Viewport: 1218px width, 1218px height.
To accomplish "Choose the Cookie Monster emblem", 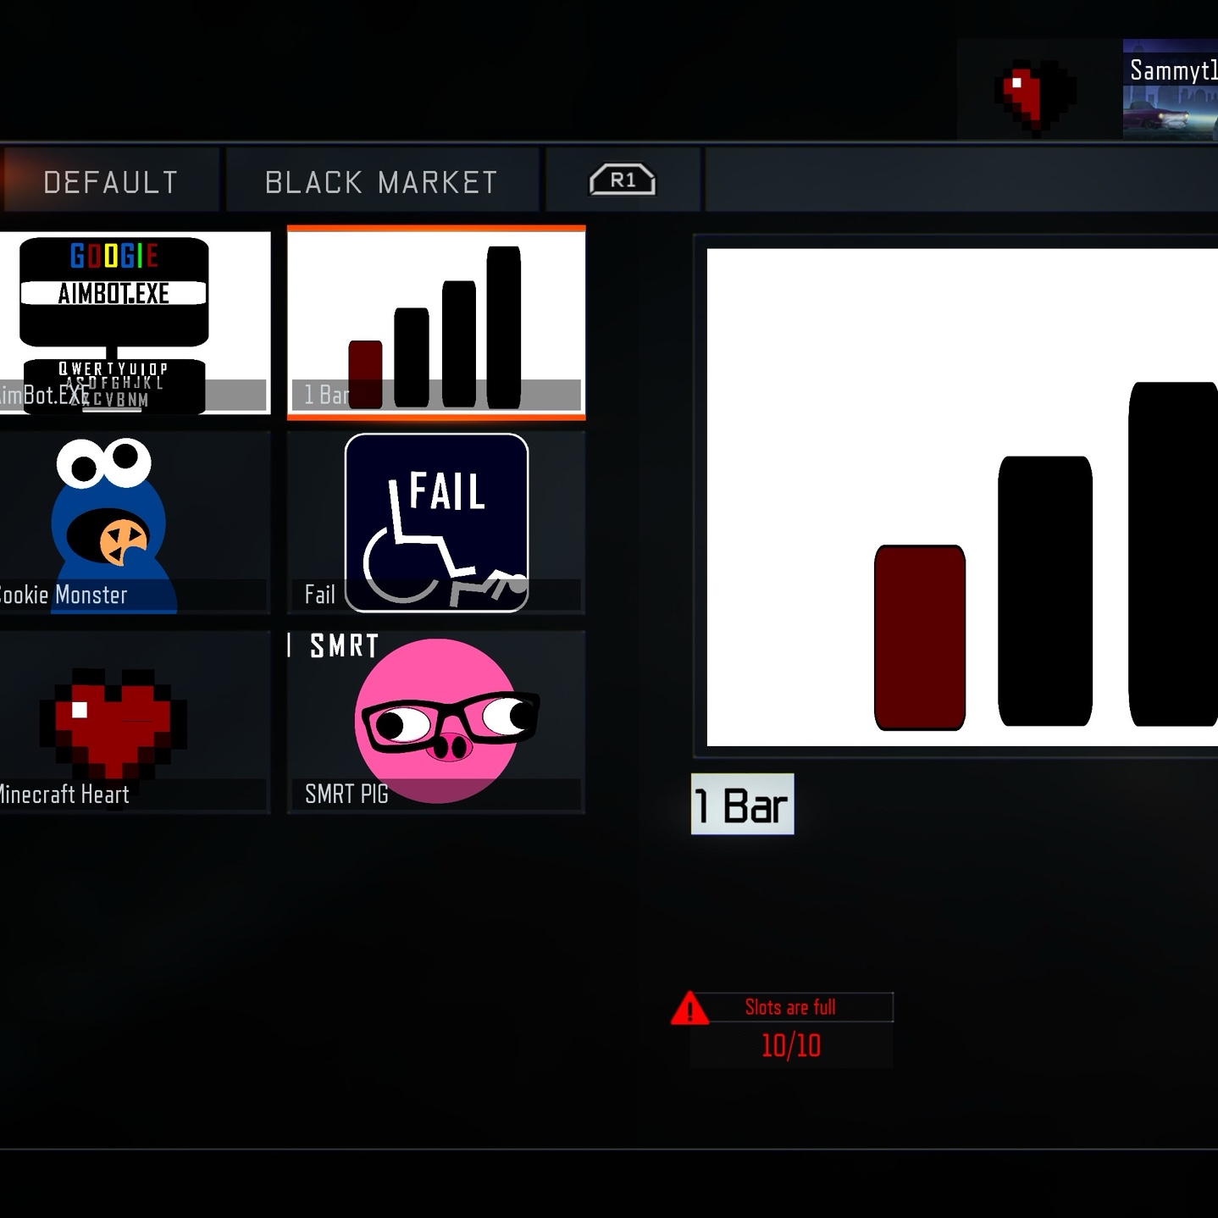I will pyautogui.click(x=134, y=523).
